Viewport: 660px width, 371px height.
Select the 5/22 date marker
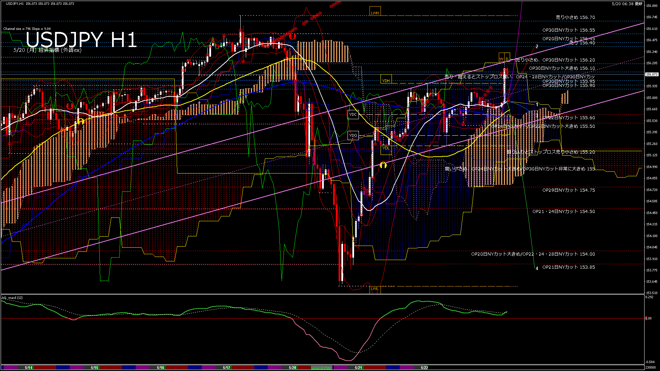(x=425, y=368)
